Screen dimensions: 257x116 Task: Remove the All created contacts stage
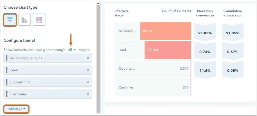88,58
